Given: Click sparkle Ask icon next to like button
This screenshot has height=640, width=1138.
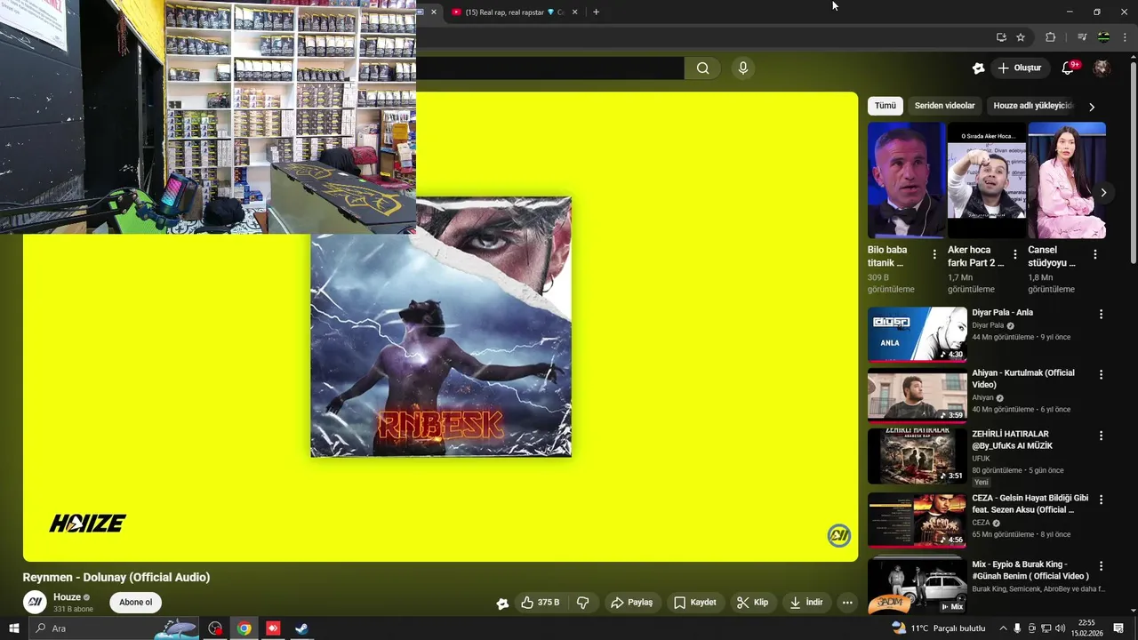Looking at the screenshot, I should point(502,604).
